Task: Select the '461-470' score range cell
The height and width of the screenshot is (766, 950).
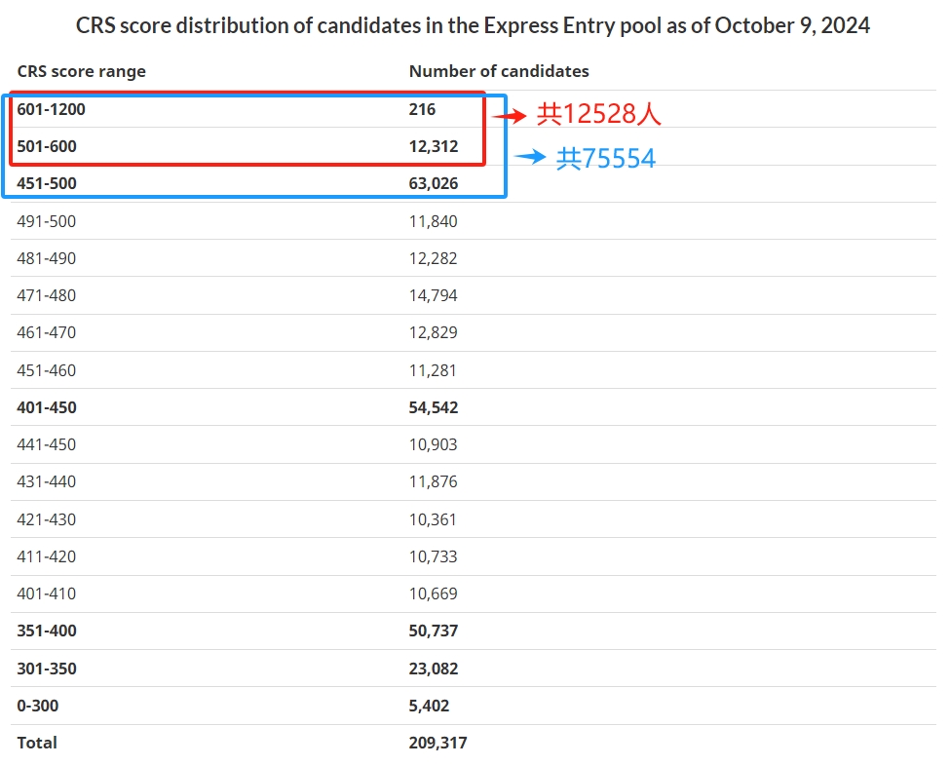Action: (x=47, y=332)
